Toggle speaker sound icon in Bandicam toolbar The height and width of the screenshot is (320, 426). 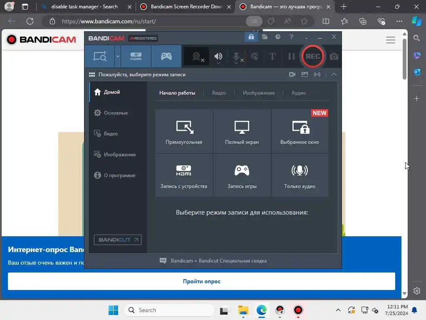click(218, 57)
